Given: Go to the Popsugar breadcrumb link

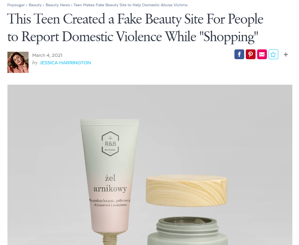Looking at the screenshot, I should pos(16,5).
